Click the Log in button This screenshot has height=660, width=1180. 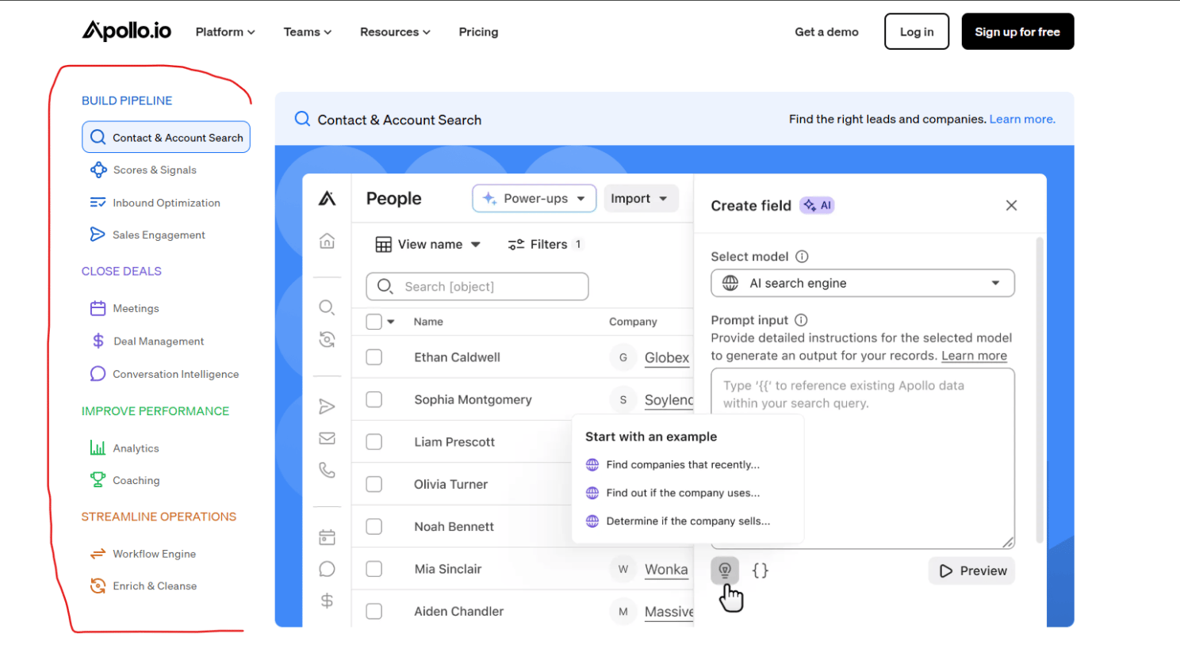coord(917,32)
